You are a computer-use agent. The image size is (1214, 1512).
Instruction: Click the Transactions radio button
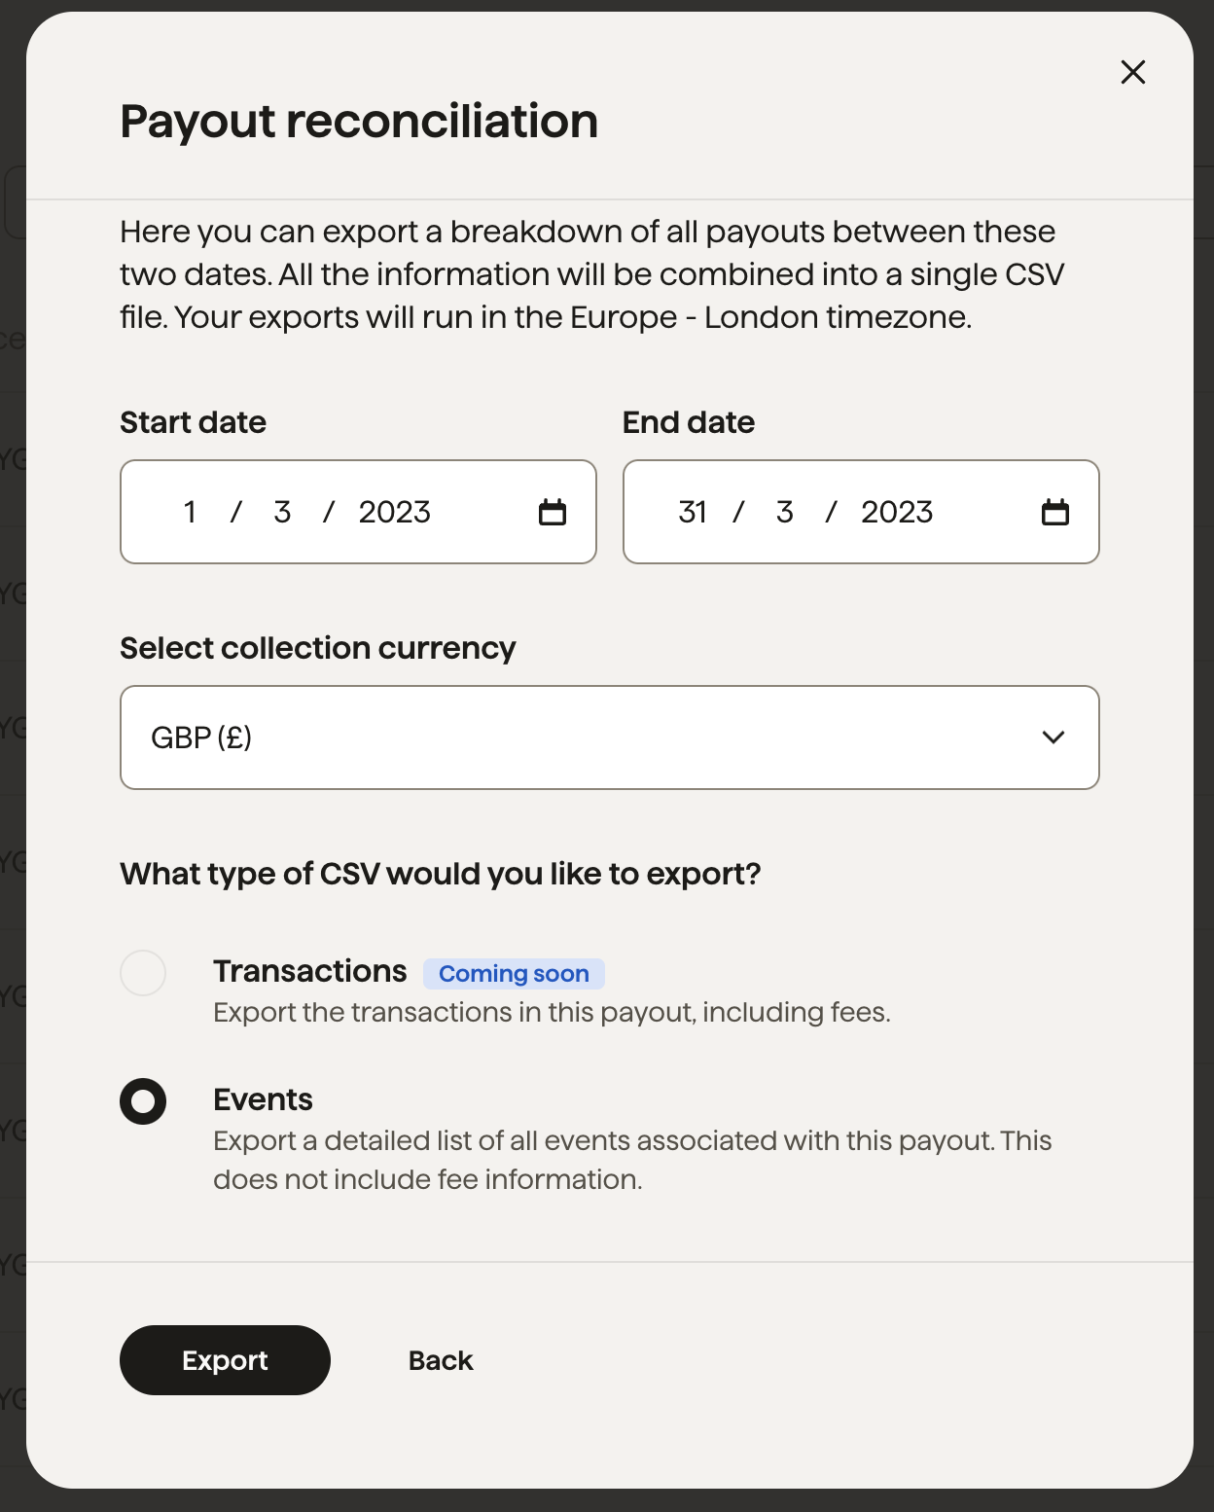(142, 972)
